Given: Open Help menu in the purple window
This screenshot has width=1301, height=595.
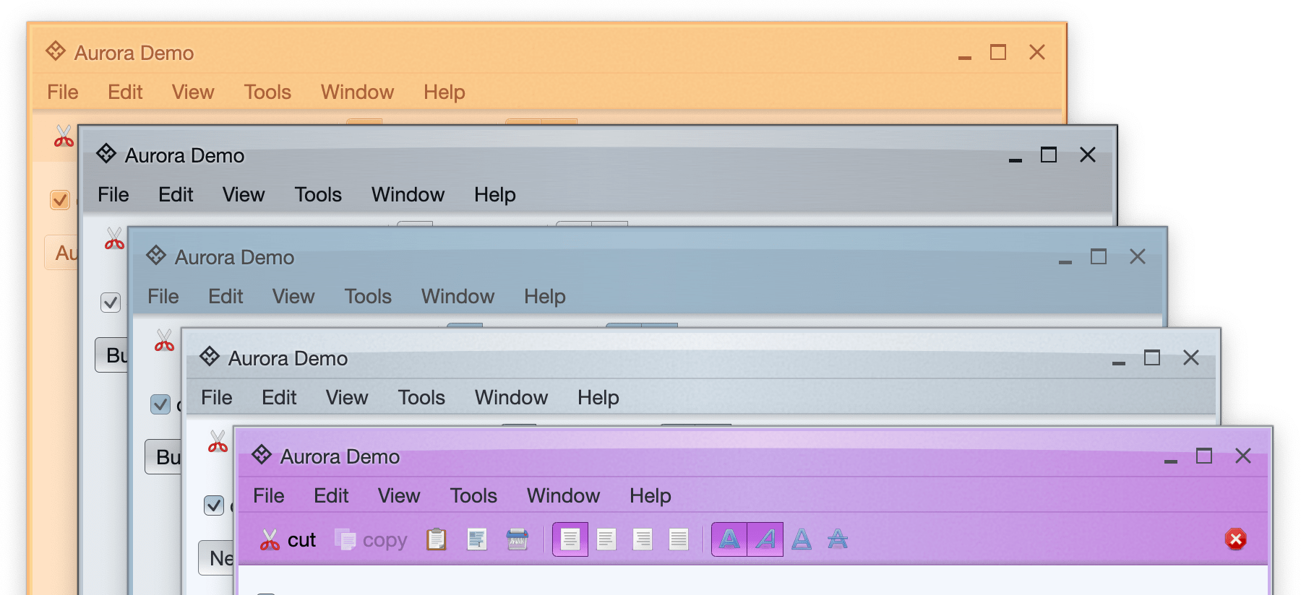Looking at the screenshot, I should 650,496.
